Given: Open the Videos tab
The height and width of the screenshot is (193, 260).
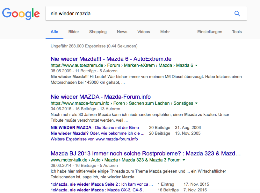Looking at the screenshot, I should coord(144,32).
